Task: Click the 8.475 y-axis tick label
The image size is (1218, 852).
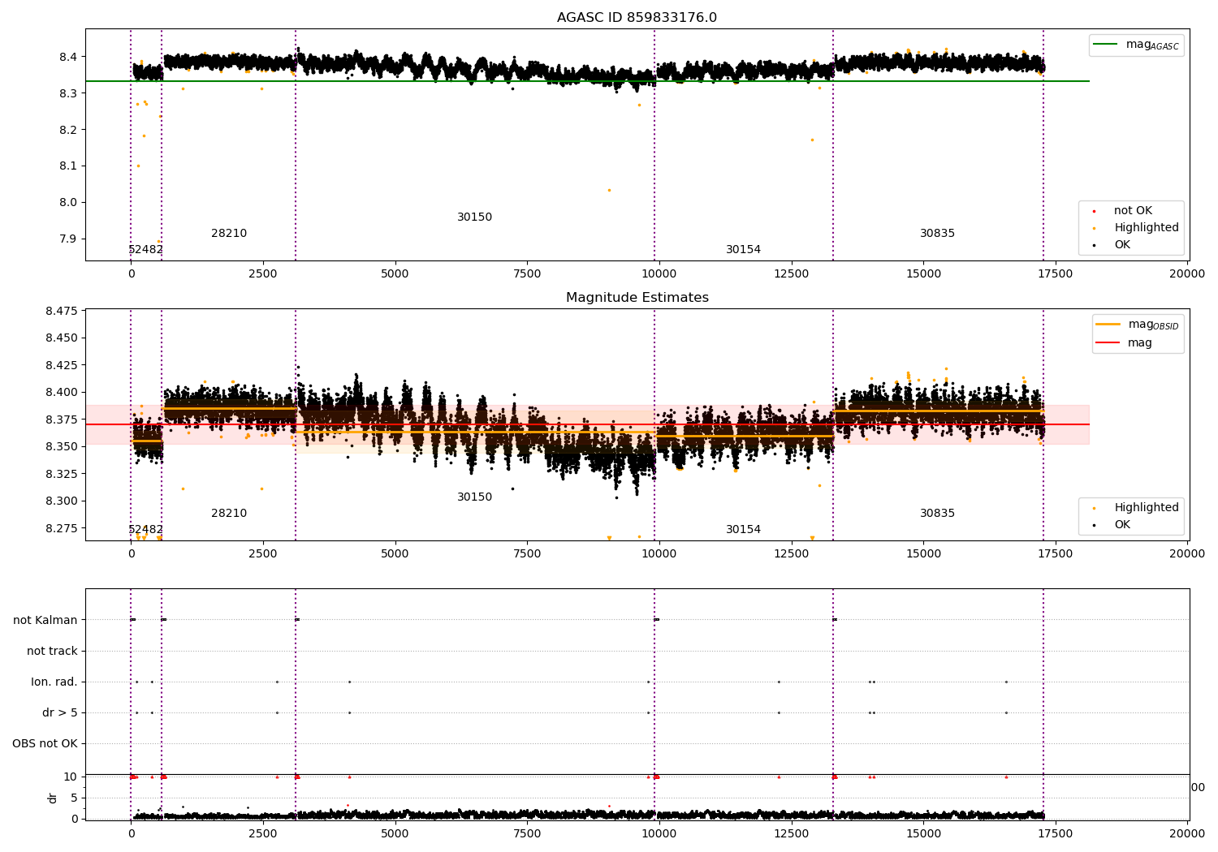Action: pyautogui.click(x=62, y=311)
